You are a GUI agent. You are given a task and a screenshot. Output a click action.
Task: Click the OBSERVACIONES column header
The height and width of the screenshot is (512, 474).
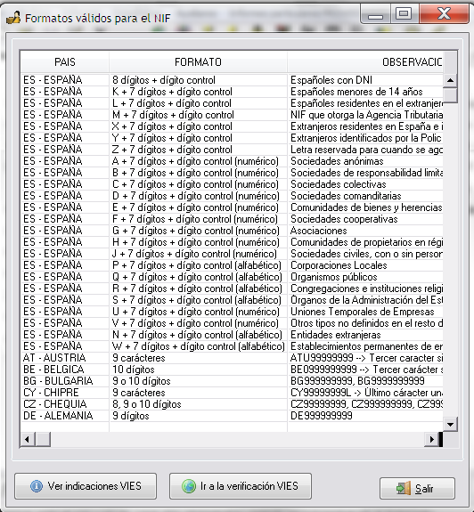(x=365, y=62)
